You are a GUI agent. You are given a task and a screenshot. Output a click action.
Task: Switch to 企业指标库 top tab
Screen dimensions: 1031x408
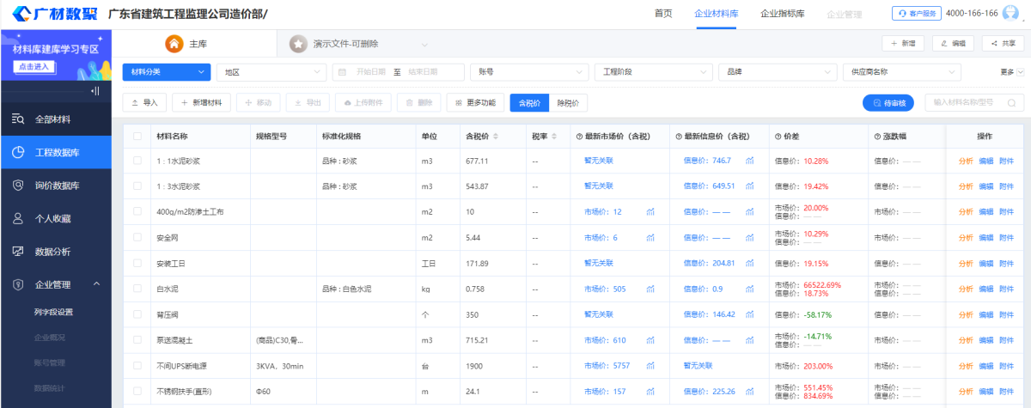coord(782,14)
